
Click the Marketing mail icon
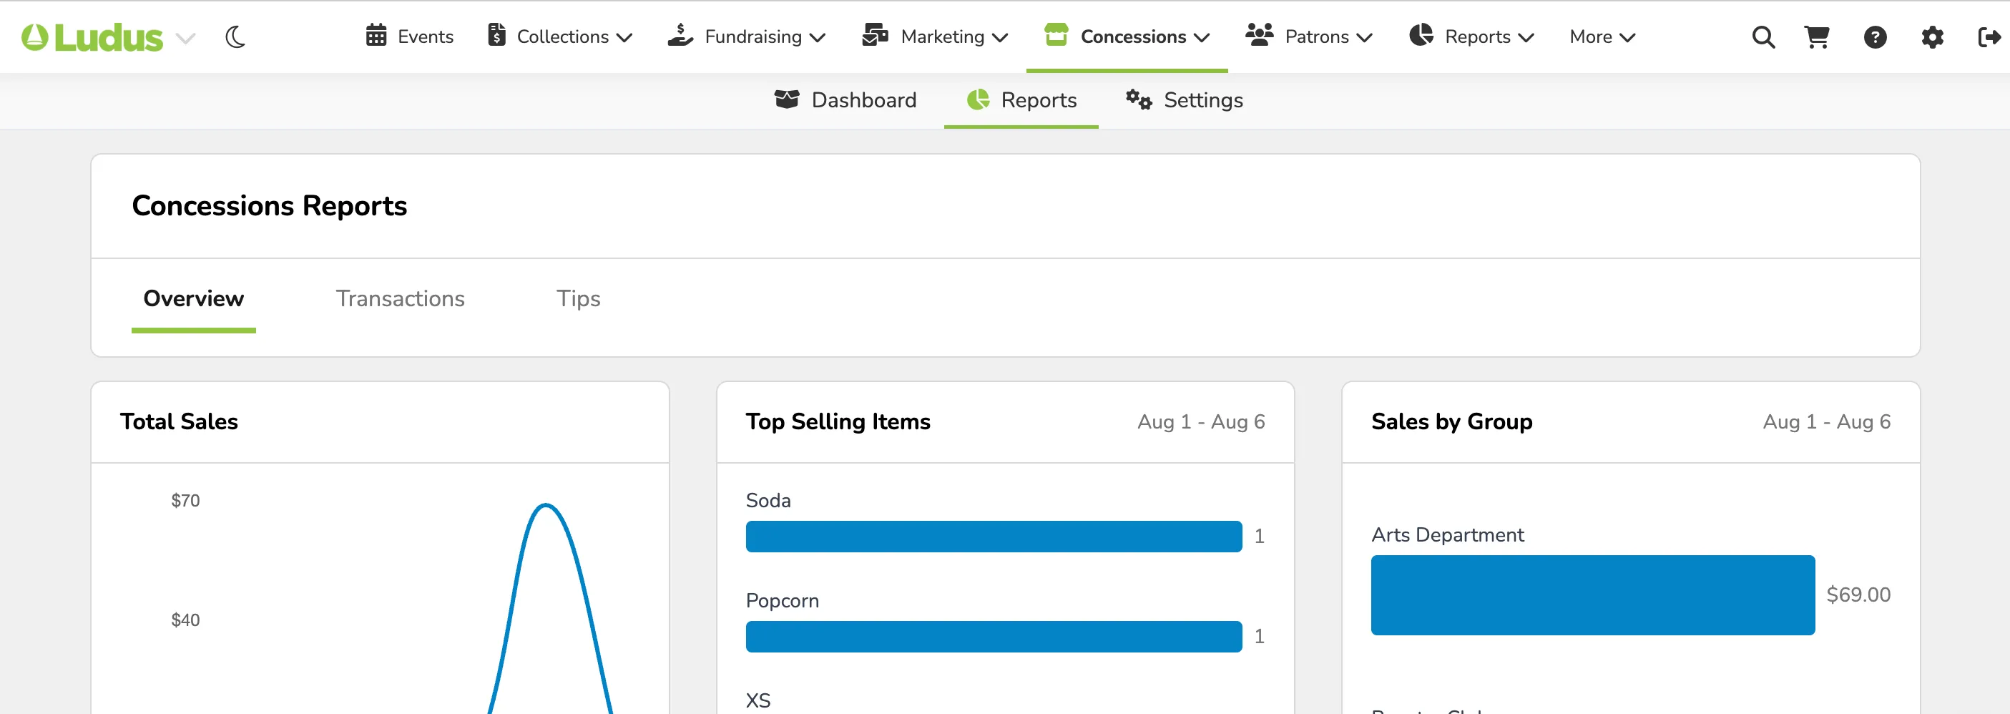tap(876, 35)
